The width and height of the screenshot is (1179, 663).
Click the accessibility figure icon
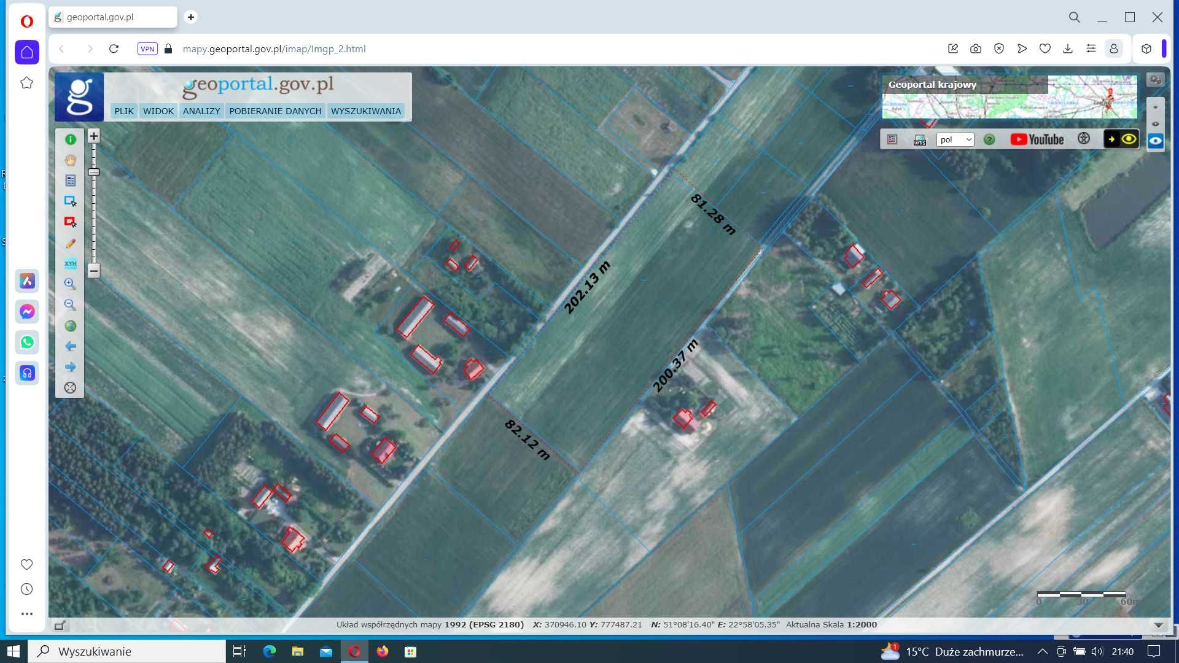click(x=1084, y=139)
